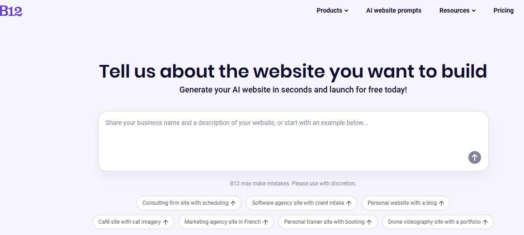Open the Pricing page
Screen dimensions: 524x235
(503, 10)
